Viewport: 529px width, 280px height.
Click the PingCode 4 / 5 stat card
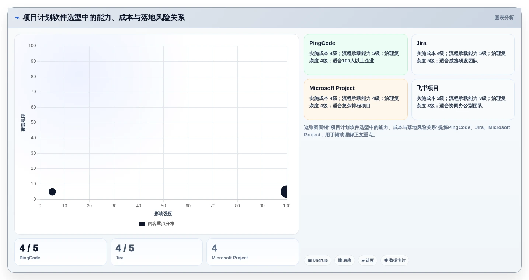pos(60,252)
